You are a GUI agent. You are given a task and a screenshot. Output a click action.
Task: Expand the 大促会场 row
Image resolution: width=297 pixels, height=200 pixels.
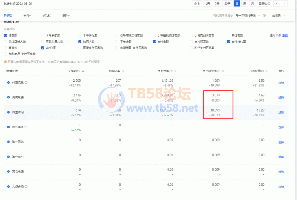tap(8, 186)
